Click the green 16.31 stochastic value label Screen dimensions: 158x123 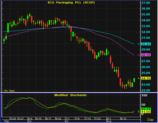pyautogui.click(x=146, y=109)
